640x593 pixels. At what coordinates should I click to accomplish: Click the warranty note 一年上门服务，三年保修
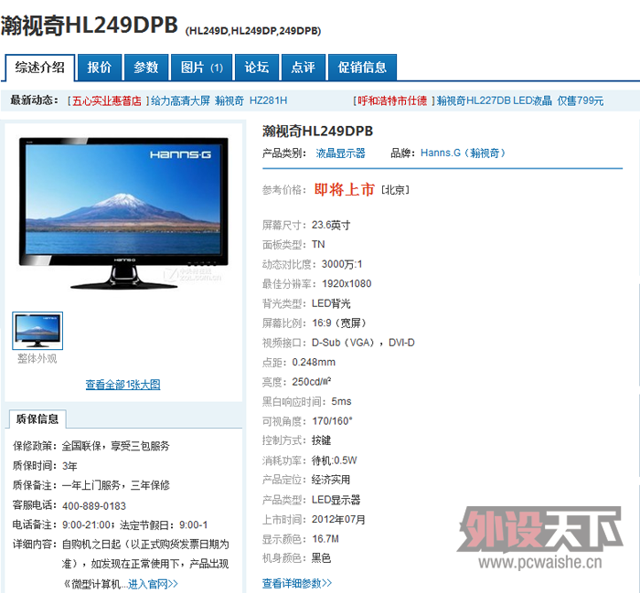pos(115,485)
